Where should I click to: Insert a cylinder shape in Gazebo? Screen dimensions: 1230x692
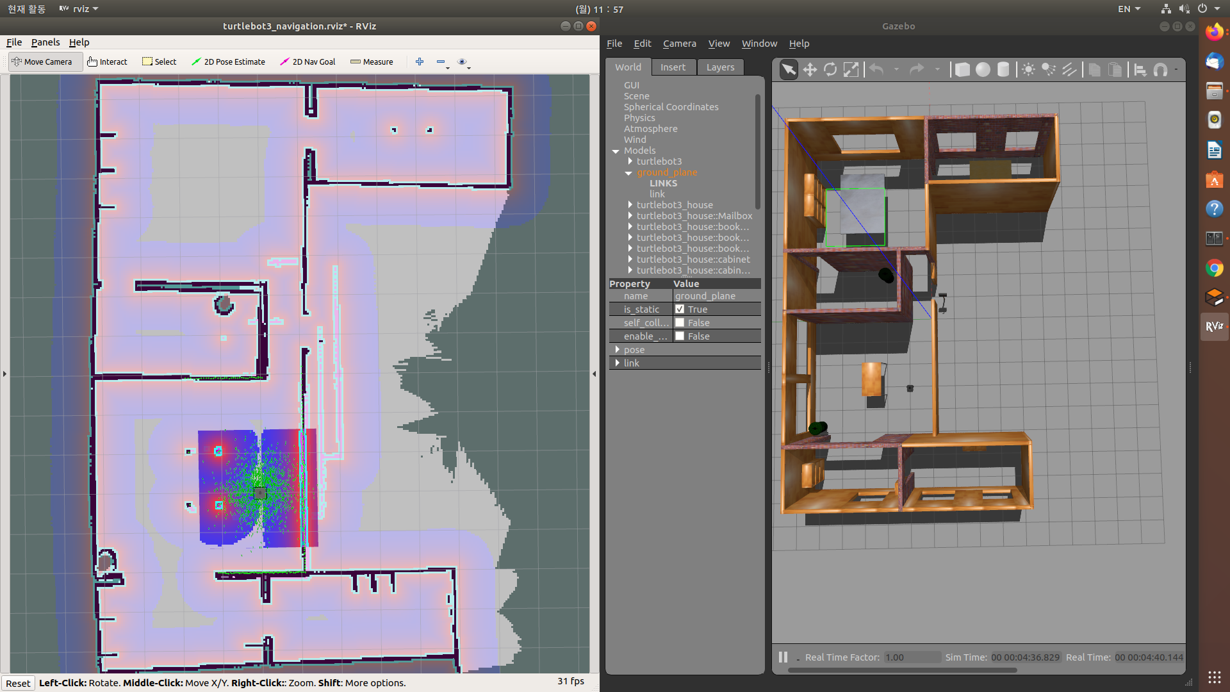1003,69
